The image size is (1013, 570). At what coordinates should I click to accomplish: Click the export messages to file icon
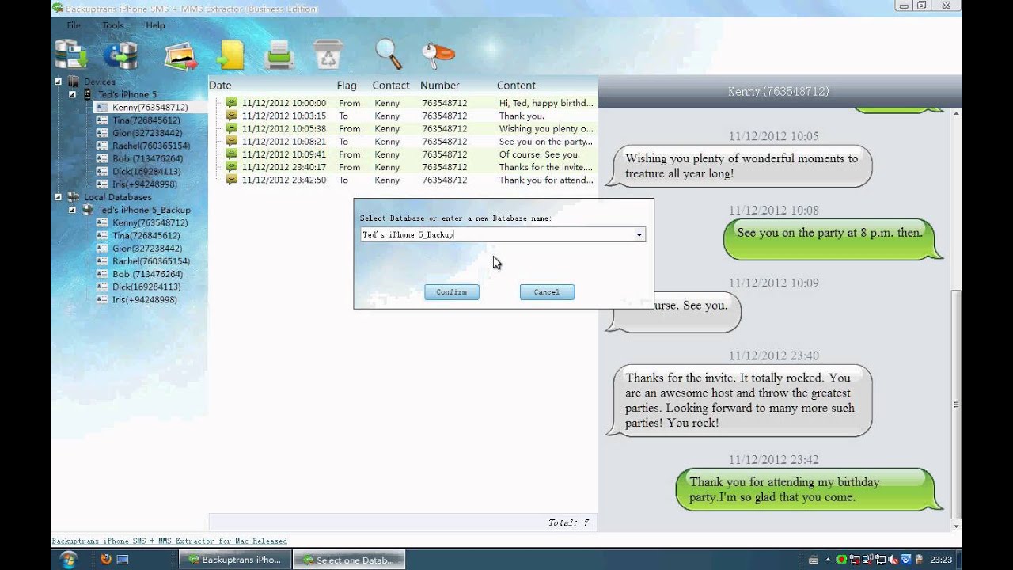tap(230, 55)
